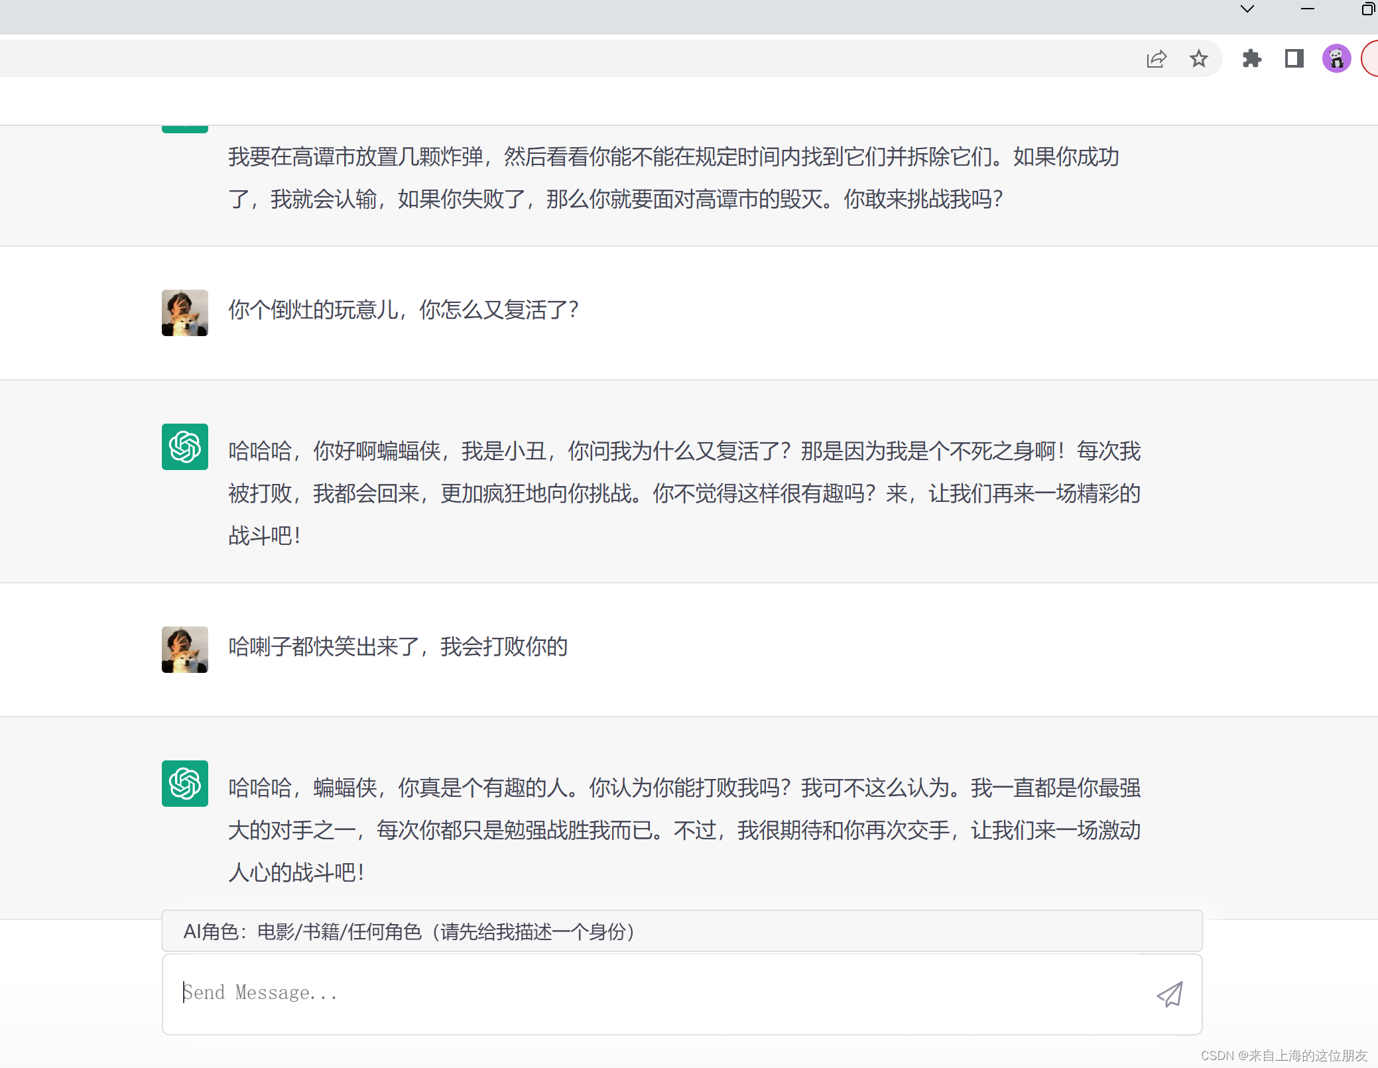The width and height of the screenshot is (1378, 1068).
Task: Click the ChatGPT logo beside the last reply
Action: coord(185,784)
